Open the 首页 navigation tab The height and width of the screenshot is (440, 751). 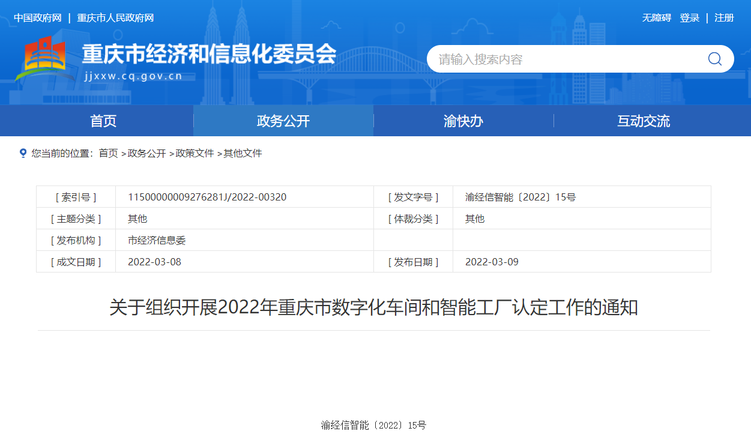[x=103, y=121]
